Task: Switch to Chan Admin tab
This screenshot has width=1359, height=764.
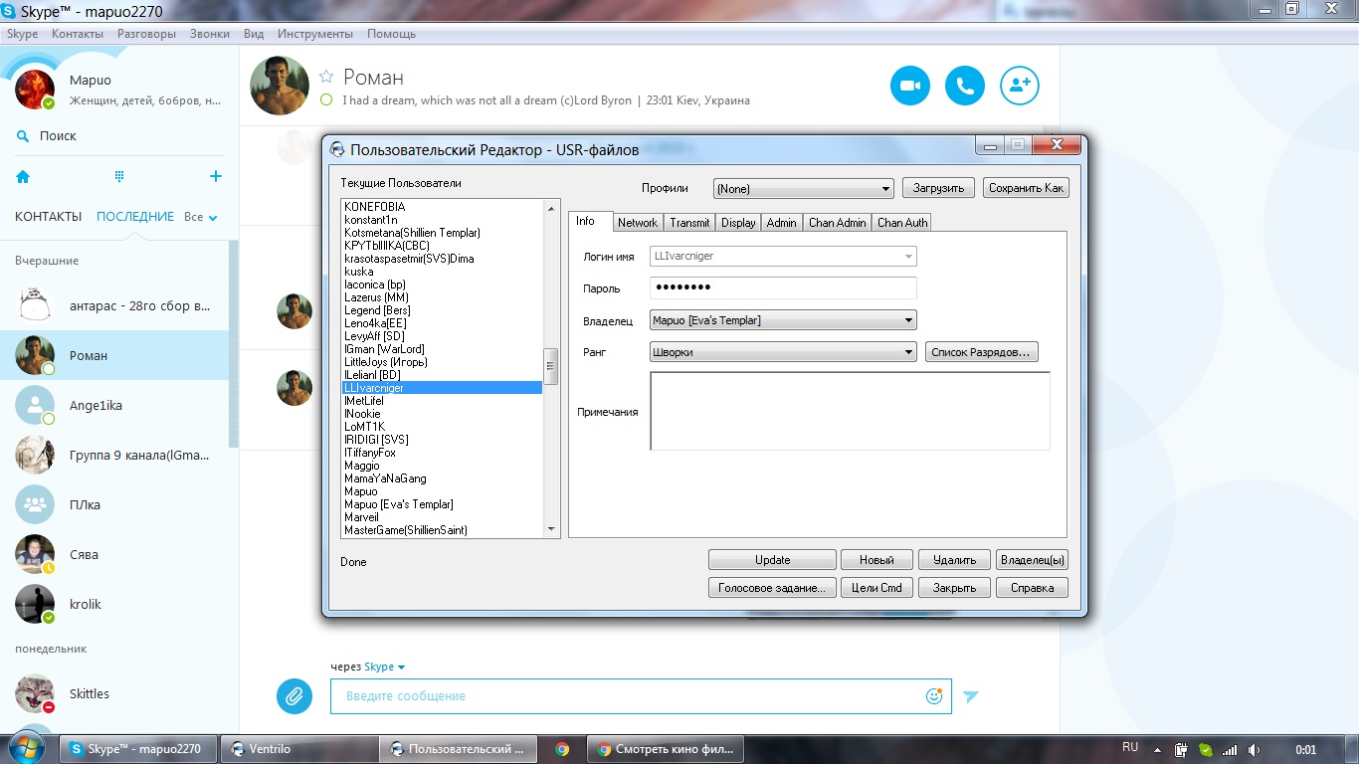Action: [837, 223]
